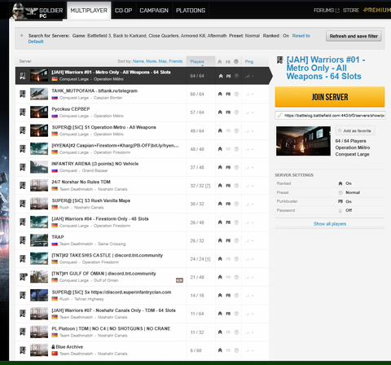Screen dimensions: 391x365
Task: Open the Co-Op tab
Action: point(123,11)
